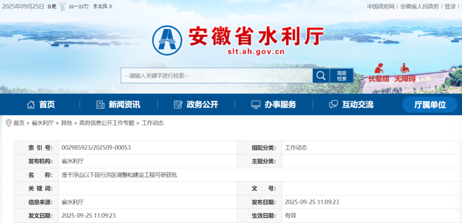Go to 省水利厅 in breadcrumb
The image size is (462, 223).
point(43,123)
